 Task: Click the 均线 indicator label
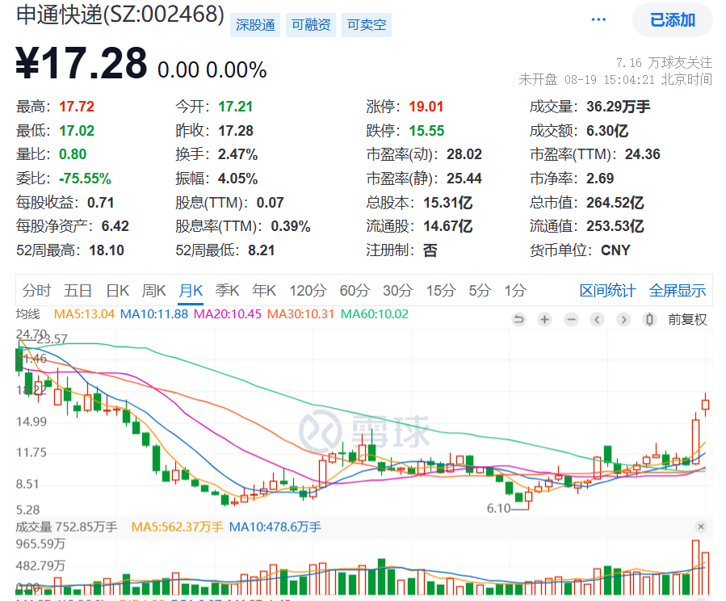[27, 314]
